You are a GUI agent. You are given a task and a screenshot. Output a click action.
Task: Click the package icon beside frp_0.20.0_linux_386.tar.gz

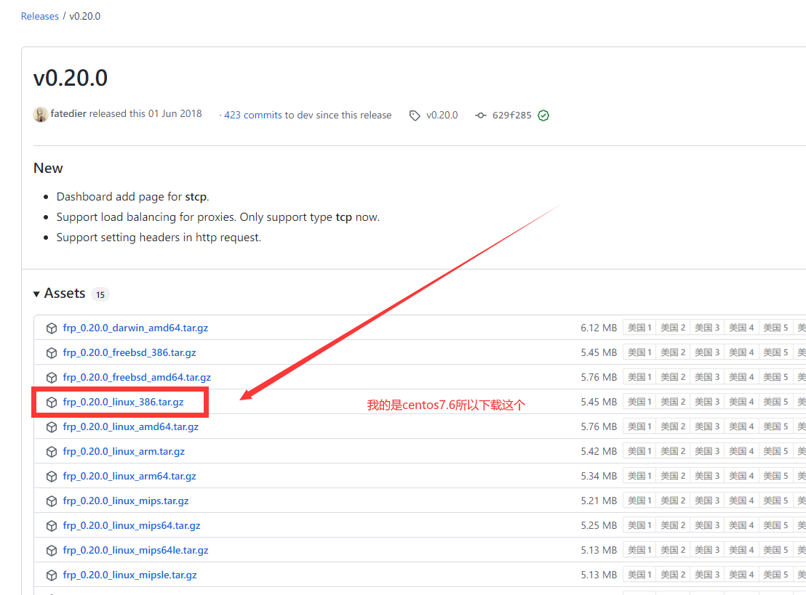click(x=52, y=402)
